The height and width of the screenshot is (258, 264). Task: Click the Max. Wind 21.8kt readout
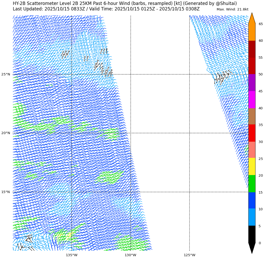232,9
